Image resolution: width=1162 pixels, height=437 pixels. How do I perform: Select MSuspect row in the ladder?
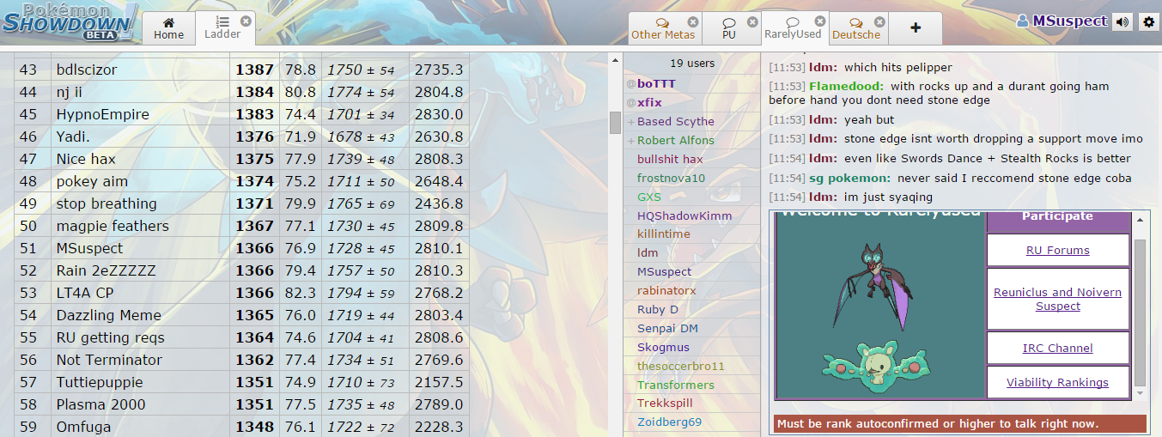coord(242,248)
